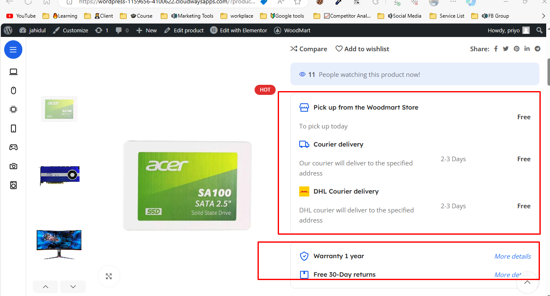Select the laptop category icon in sidebar
550x296 pixels.
13,72
